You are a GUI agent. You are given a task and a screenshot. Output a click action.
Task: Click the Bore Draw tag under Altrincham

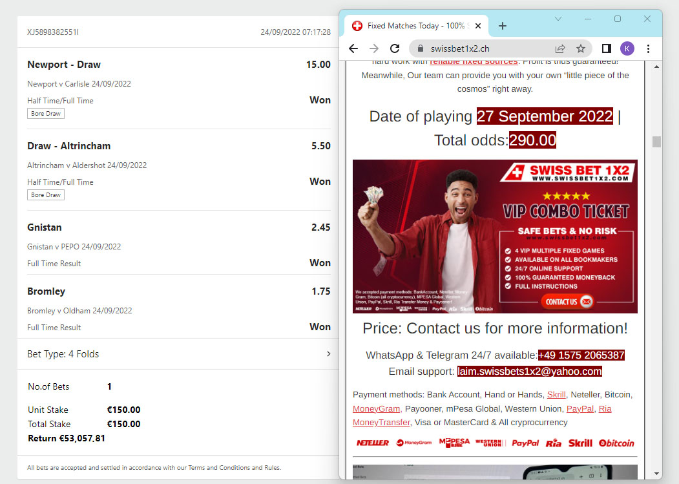[x=46, y=195]
